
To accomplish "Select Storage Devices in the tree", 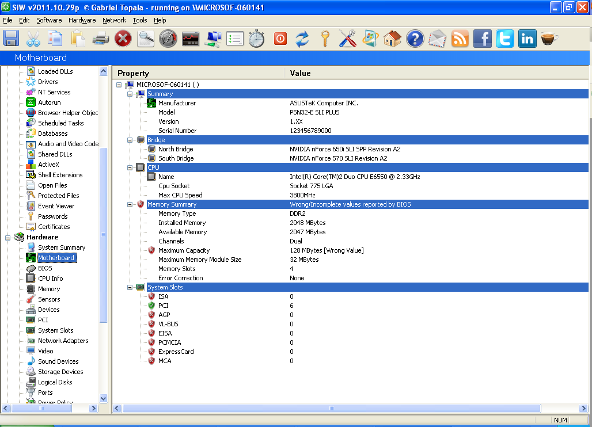I will 60,372.
